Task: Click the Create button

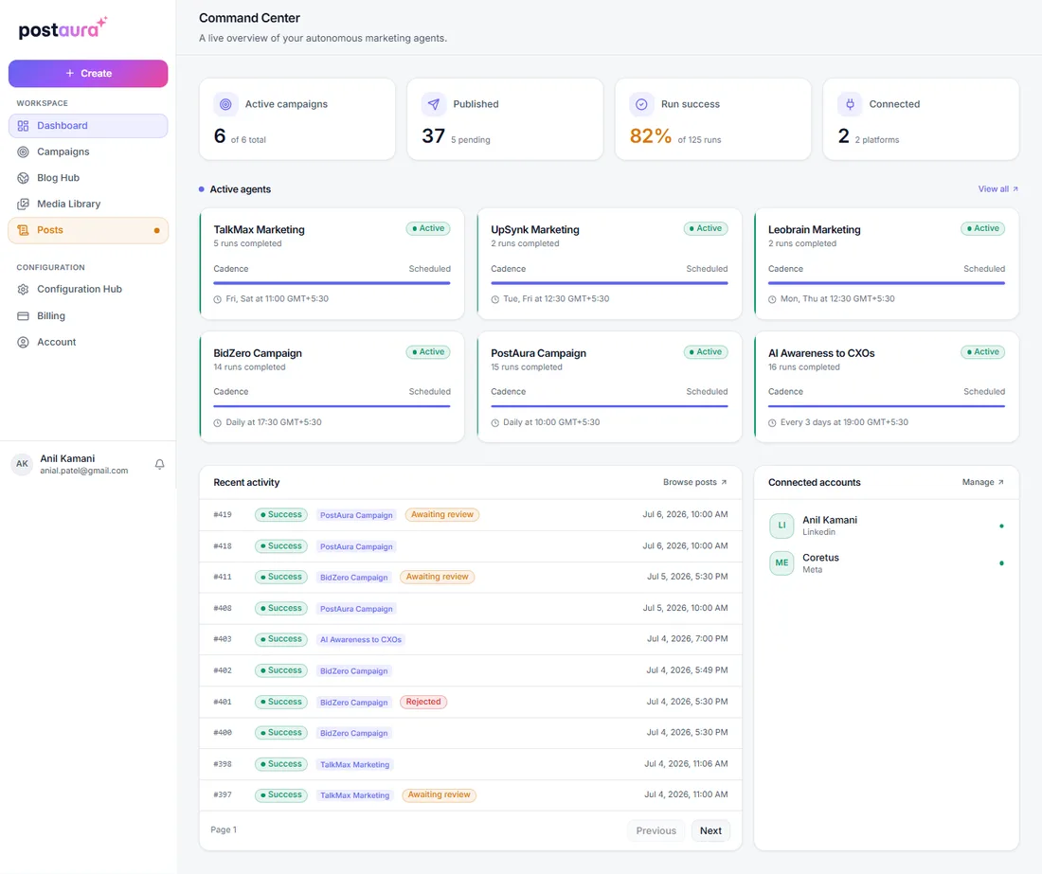Action: (88, 74)
